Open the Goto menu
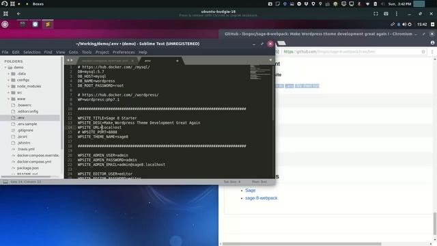The image size is (437, 246). point(73,52)
